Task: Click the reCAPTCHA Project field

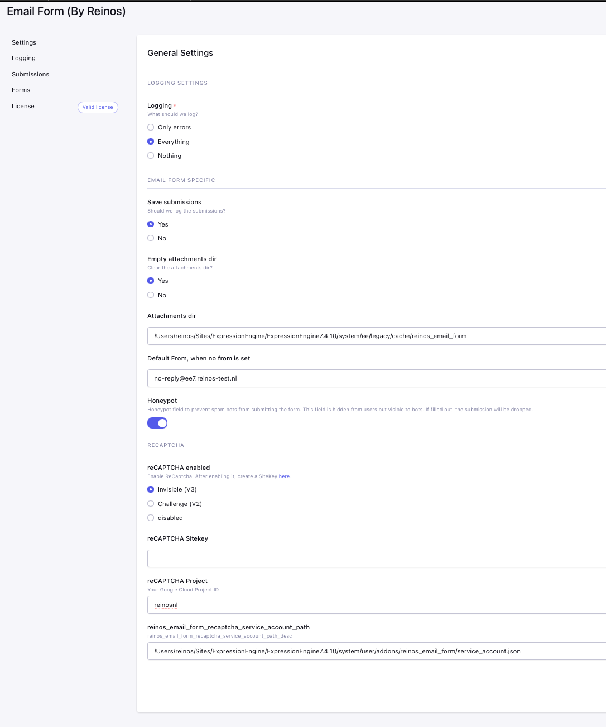Action: tap(377, 605)
